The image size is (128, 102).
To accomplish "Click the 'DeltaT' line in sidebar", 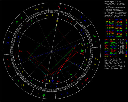I will pos(112,17).
